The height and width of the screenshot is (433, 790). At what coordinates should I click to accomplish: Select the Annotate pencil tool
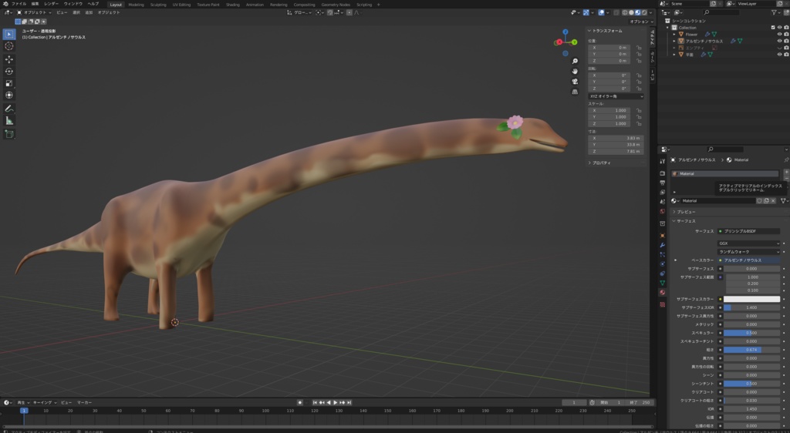[9, 109]
